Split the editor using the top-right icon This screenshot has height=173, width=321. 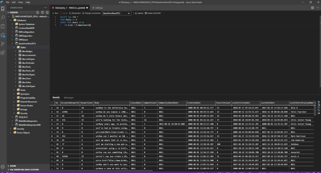tap(313, 8)
